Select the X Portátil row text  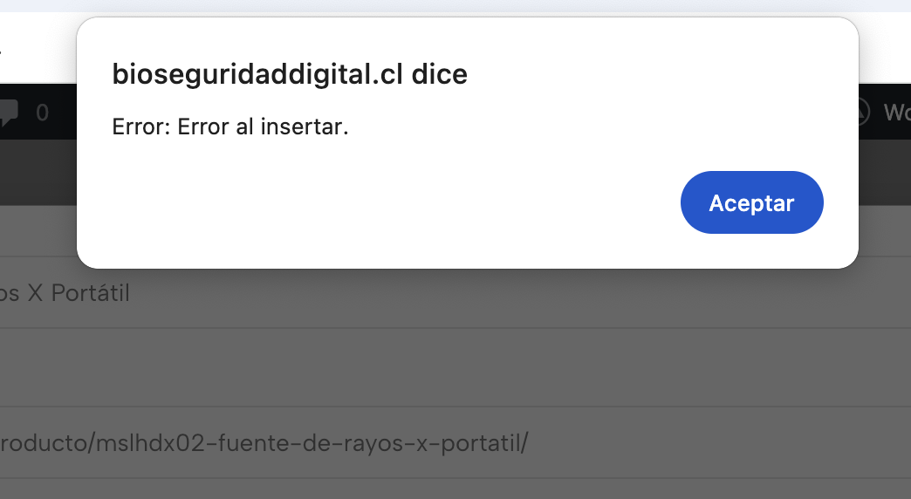[x=65, y=293]
